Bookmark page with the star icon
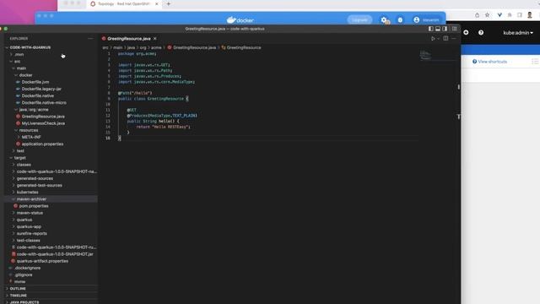540x304 pixels. (488, 15)
